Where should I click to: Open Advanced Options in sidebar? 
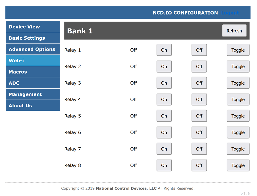[x=33, y=49]
